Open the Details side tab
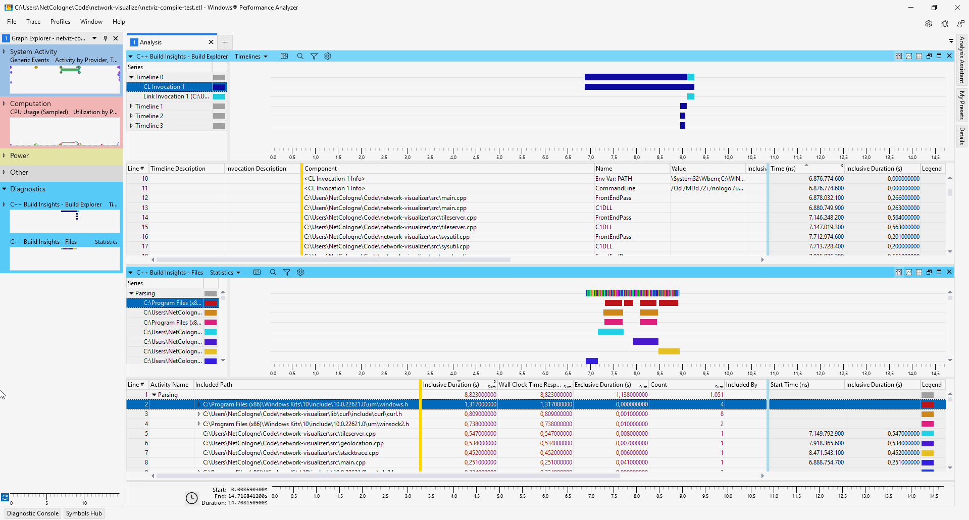This screenshot has height=520, width=969. [962, 136]
